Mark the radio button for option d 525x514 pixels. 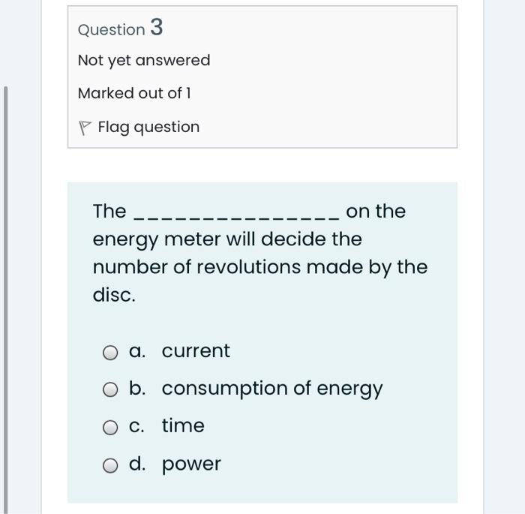pos(110,465)
